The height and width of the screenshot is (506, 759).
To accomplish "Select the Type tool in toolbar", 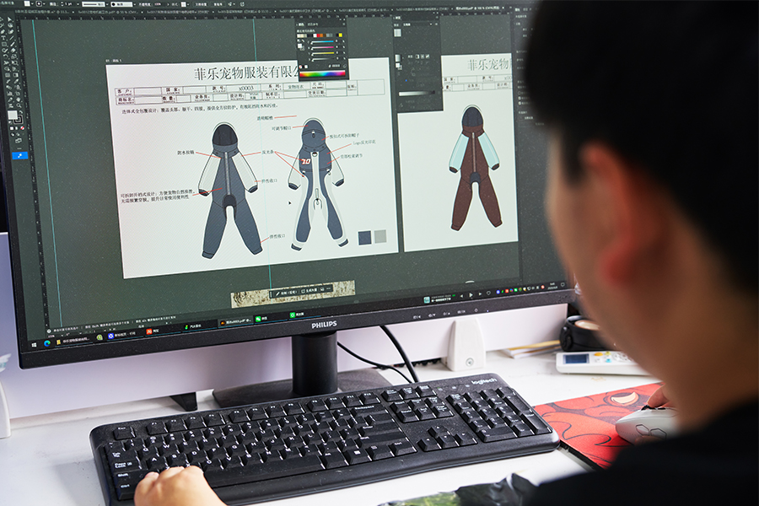I will click(x=3, y=38).
